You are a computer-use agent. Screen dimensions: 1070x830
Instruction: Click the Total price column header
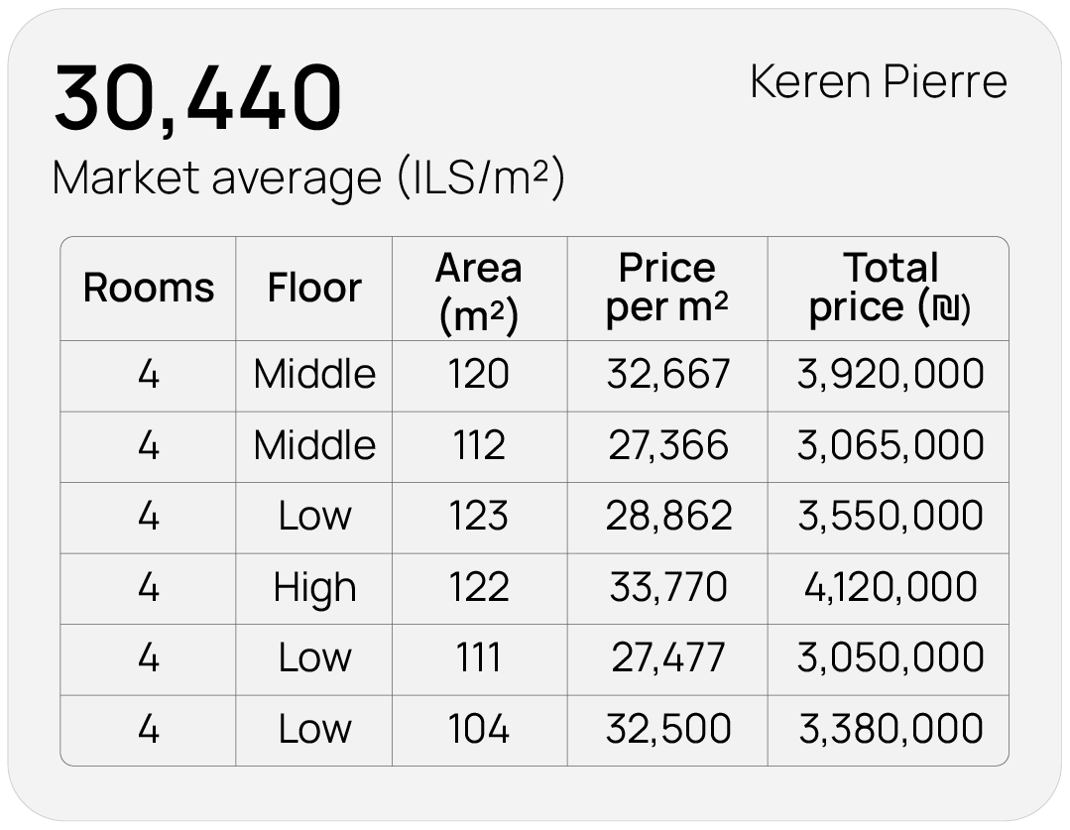click(890, 289)
